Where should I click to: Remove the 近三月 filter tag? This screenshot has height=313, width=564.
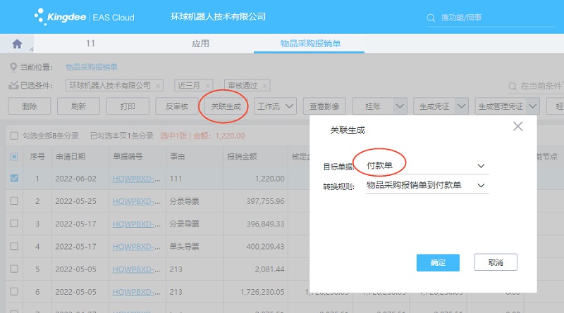[211, 85]
